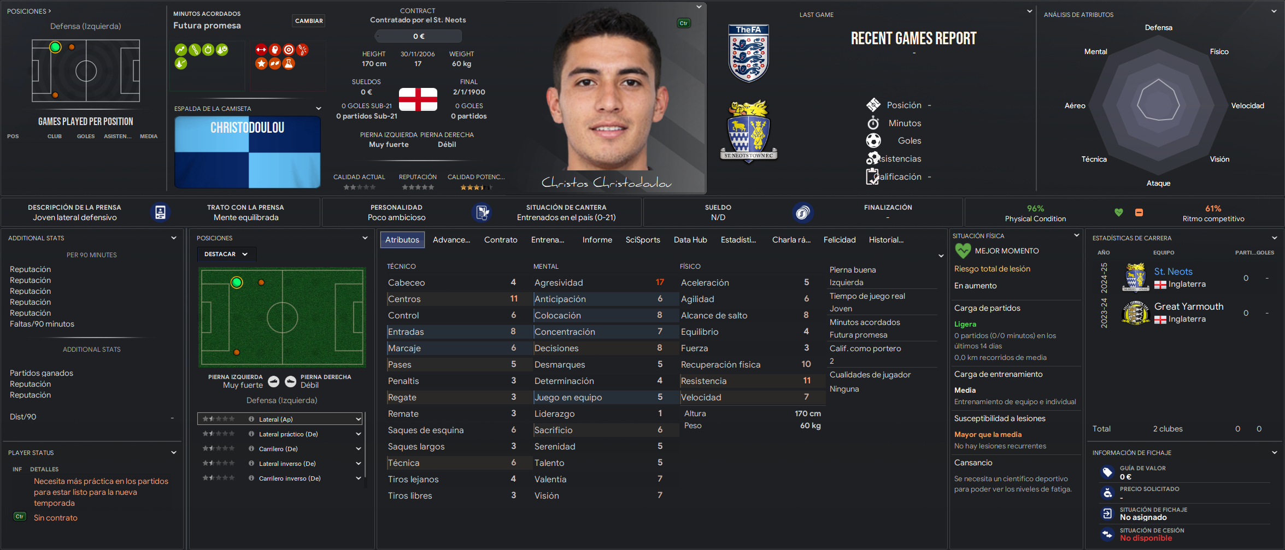Click the St. Neots Town club crest

[x=748, y=132]
